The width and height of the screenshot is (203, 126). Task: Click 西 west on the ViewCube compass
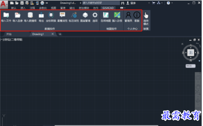(183, 53)
